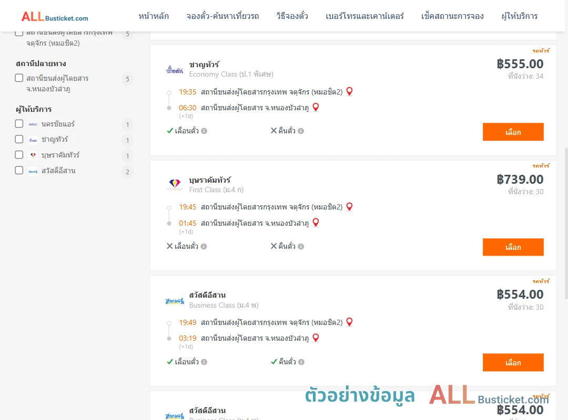Click the X คืนตั๋ว mark on บุษราคัมทัวร์ trip

(x=273, y=246)
